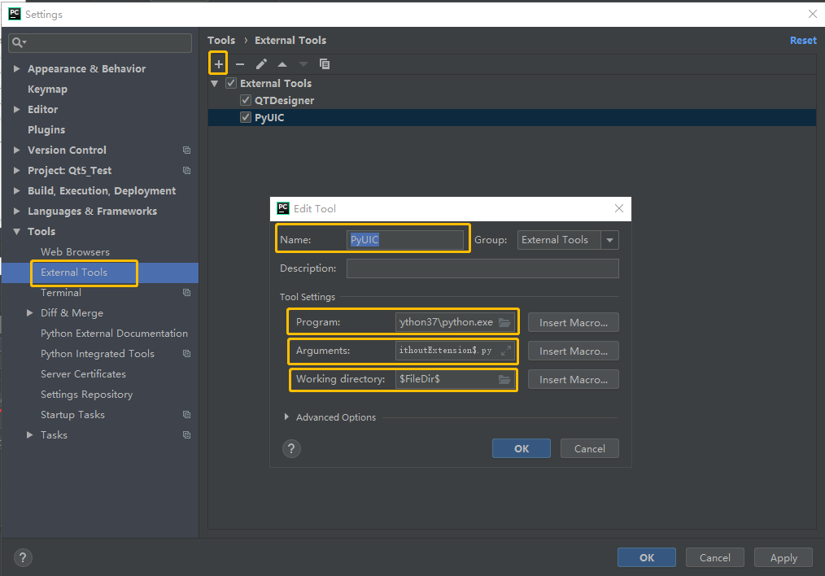825x576 pixels.
Task: Open Python Integrated Tools settings
Action: (x=98, y=353)
